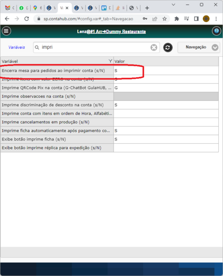Screen dimensions: 223x276
Task: Clear the search field with X icon
Action: 154,47
